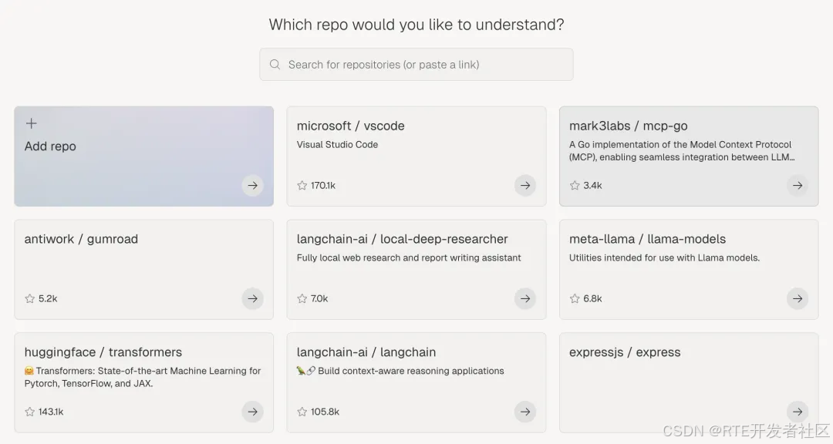Click the 143.1k star count on transformers

(x=51, y=412)
